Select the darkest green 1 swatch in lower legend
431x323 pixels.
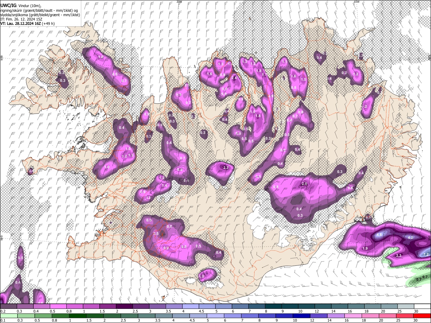tap(78, 316)
